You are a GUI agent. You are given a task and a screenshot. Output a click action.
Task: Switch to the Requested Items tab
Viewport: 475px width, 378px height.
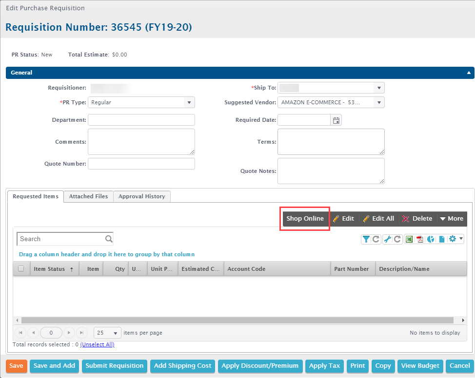point(36,196)
